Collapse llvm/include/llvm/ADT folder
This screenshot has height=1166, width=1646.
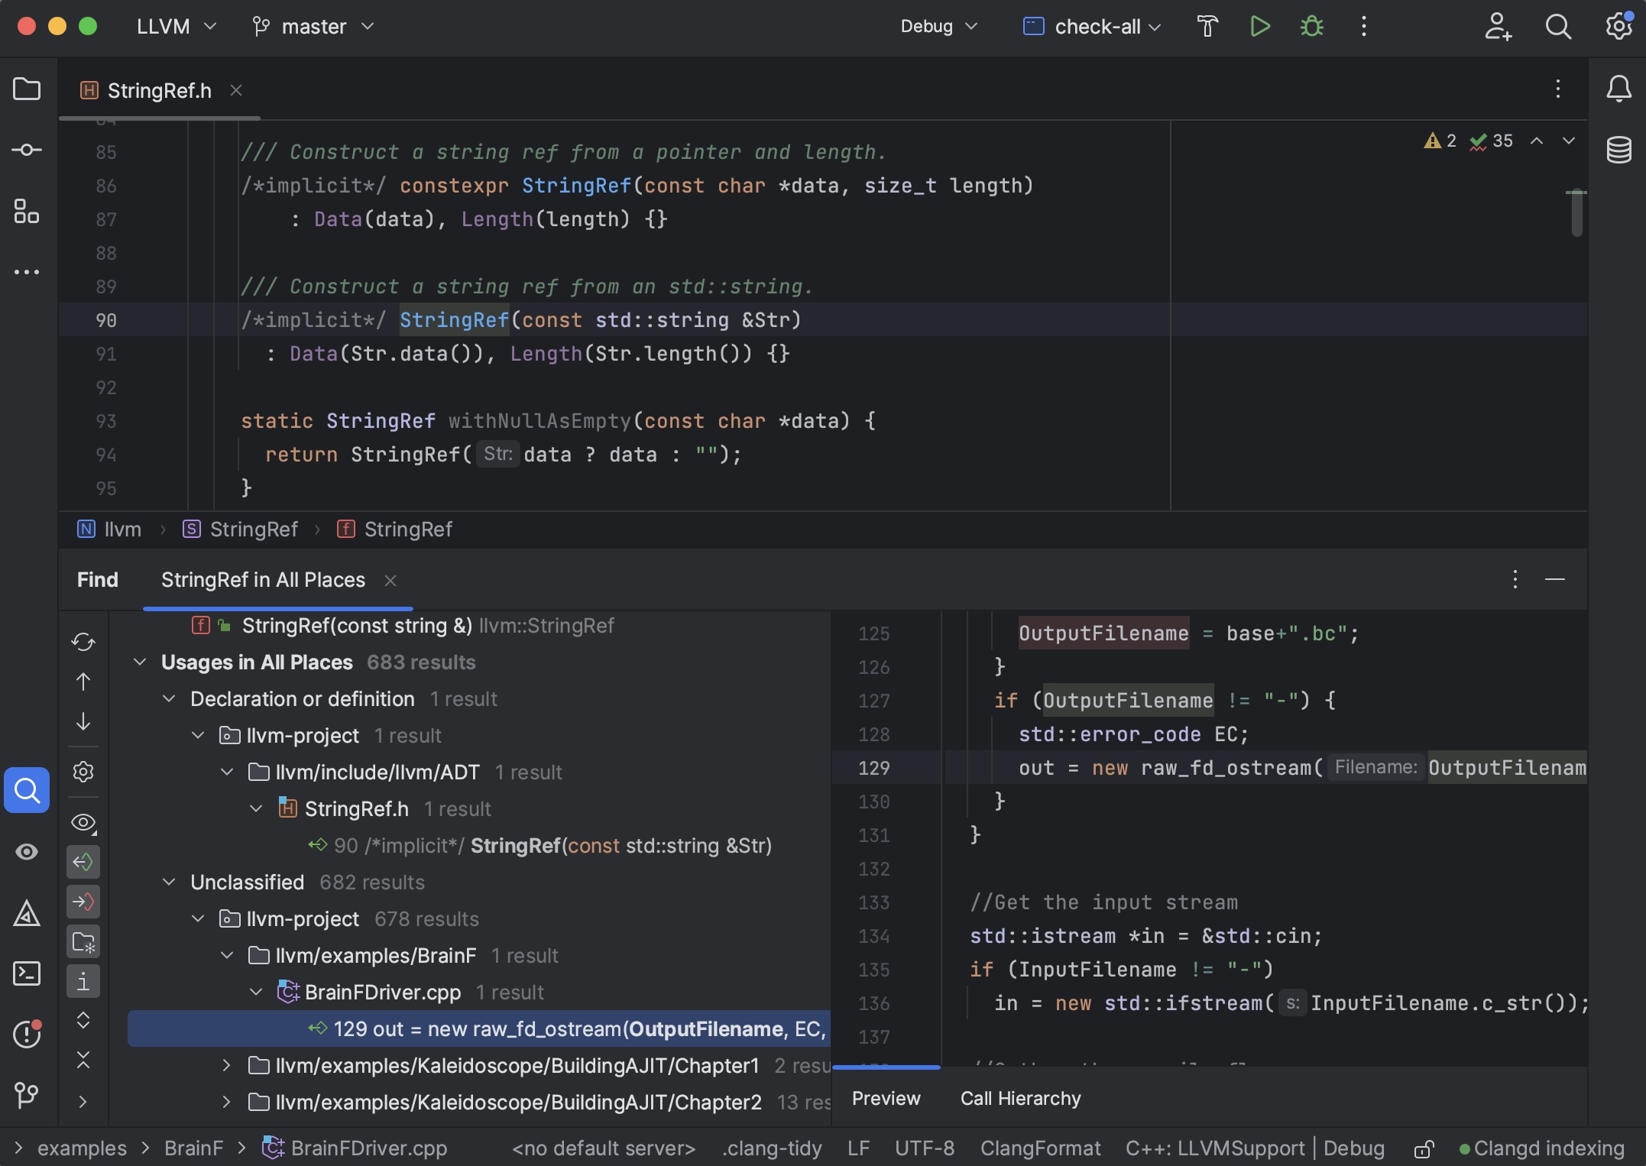click(x=227, y=772)
